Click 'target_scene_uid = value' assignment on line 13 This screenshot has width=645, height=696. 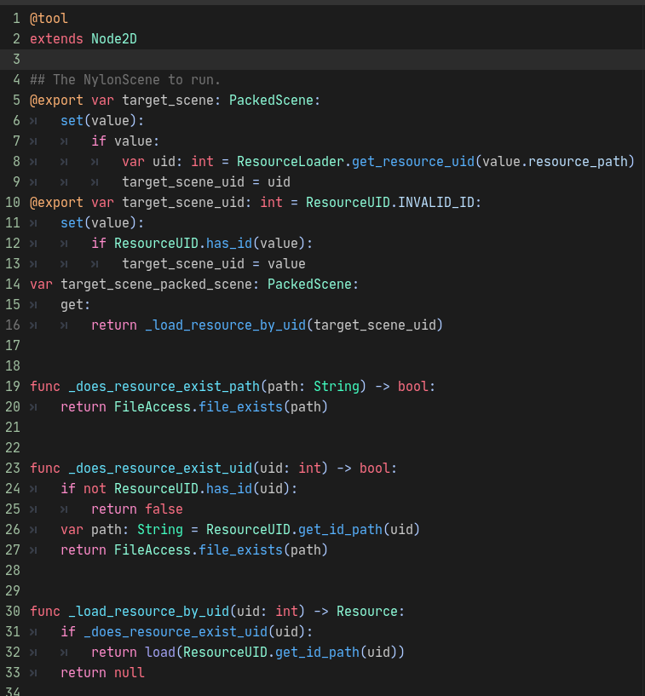pos(214,264)
